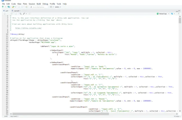Switch to the ui.R tab
The image size is (182, 120).
coord(6,11)
